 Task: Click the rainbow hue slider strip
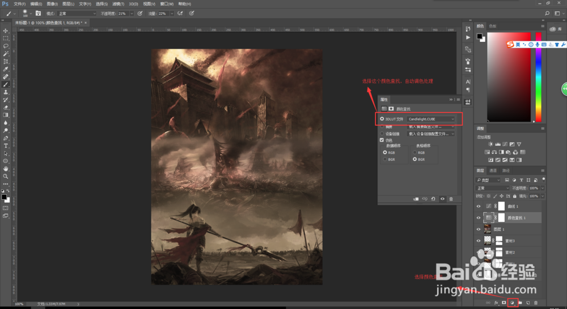[539, 77]
